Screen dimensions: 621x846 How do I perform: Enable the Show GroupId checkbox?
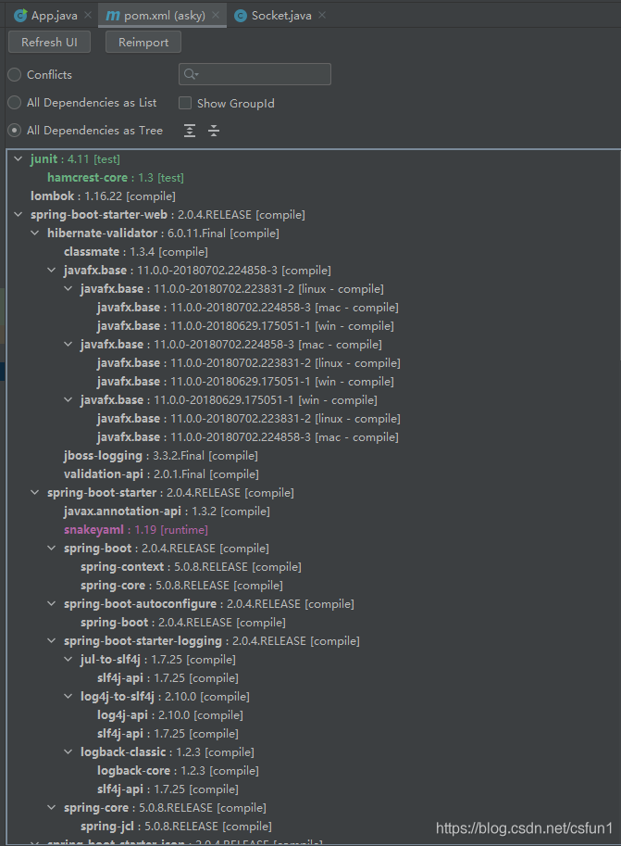click(x=185, y=103)
